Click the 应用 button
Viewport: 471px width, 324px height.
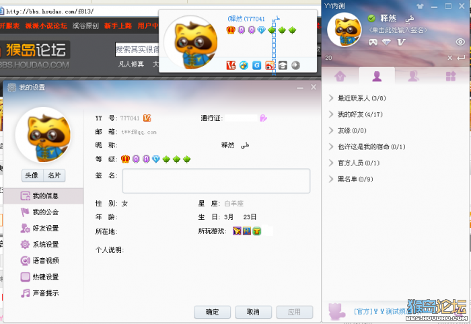coord(295,313)
